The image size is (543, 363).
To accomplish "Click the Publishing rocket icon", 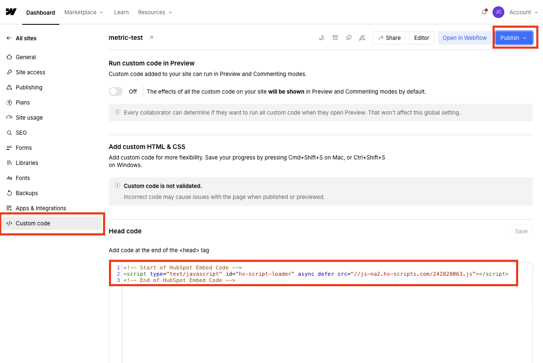I will coord(9,87).
